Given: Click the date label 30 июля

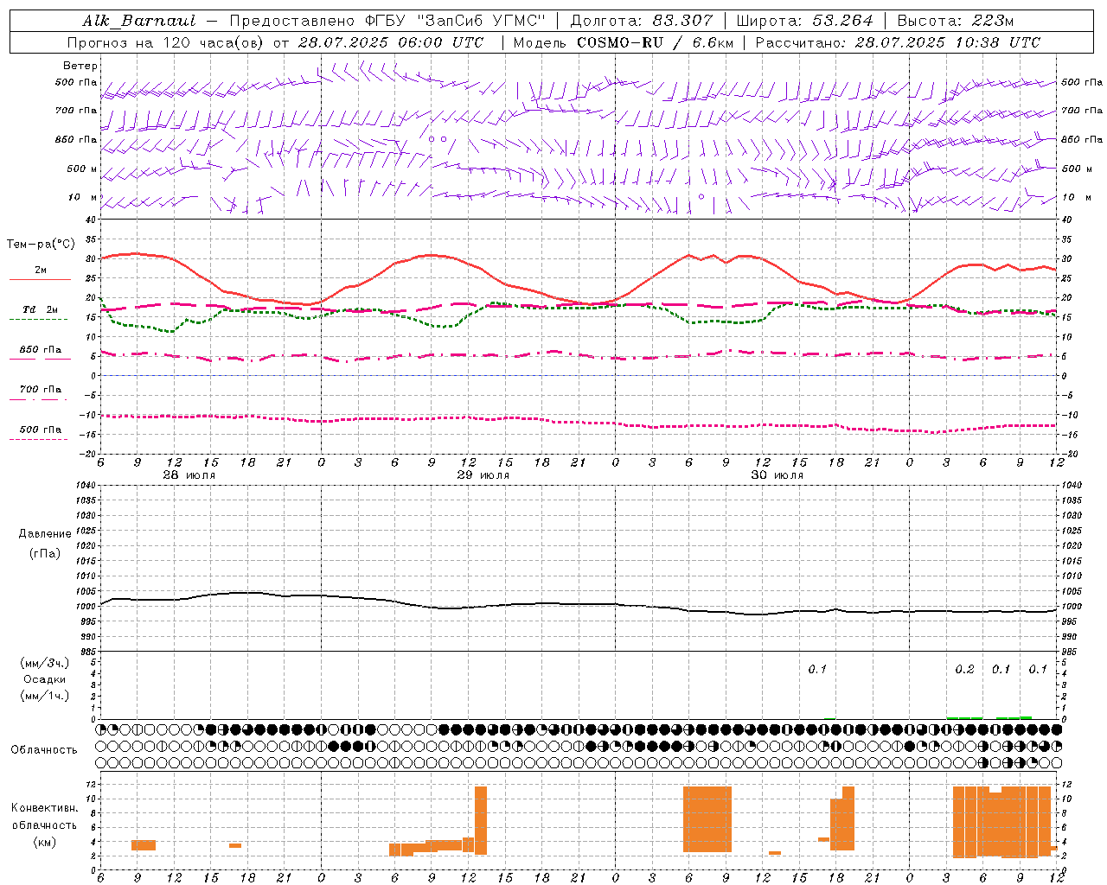Looking at the screenshot, I should coord(777,475).
